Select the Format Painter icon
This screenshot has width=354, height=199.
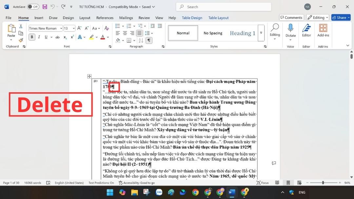(x=20, y=40)
